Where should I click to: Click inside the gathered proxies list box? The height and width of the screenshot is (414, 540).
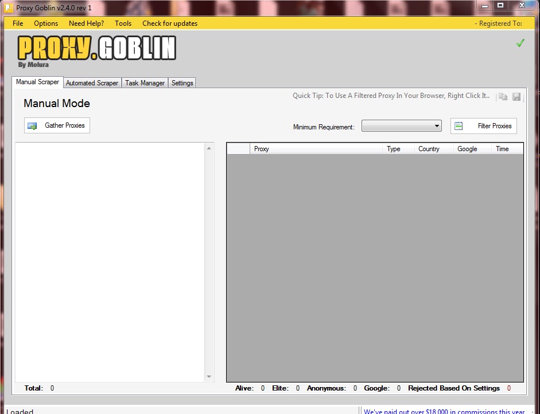110,262
